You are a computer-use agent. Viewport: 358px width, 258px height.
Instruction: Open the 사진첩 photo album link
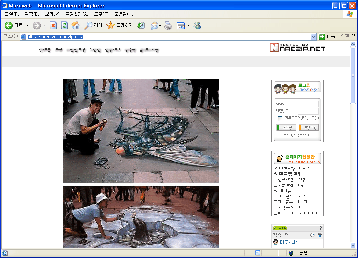pyautogui.click(x=95, y=50)
